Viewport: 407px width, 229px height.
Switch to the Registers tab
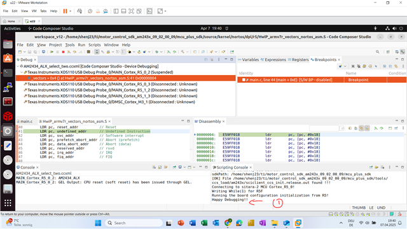(298, 59)
